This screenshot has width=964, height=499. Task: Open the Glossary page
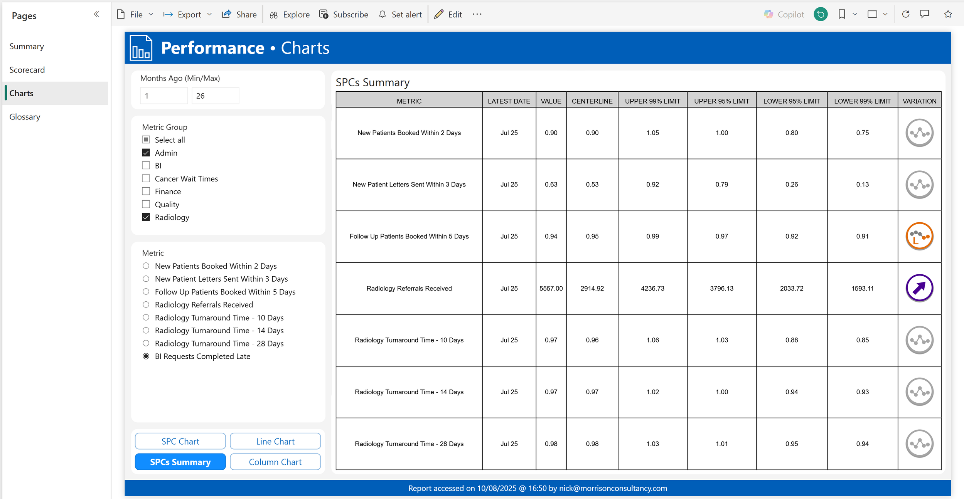[x=25, y=117]
